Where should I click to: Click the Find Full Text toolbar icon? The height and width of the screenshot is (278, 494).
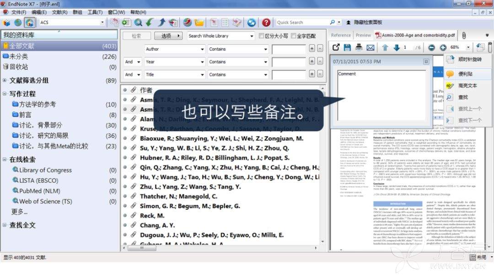pos(173,22)
